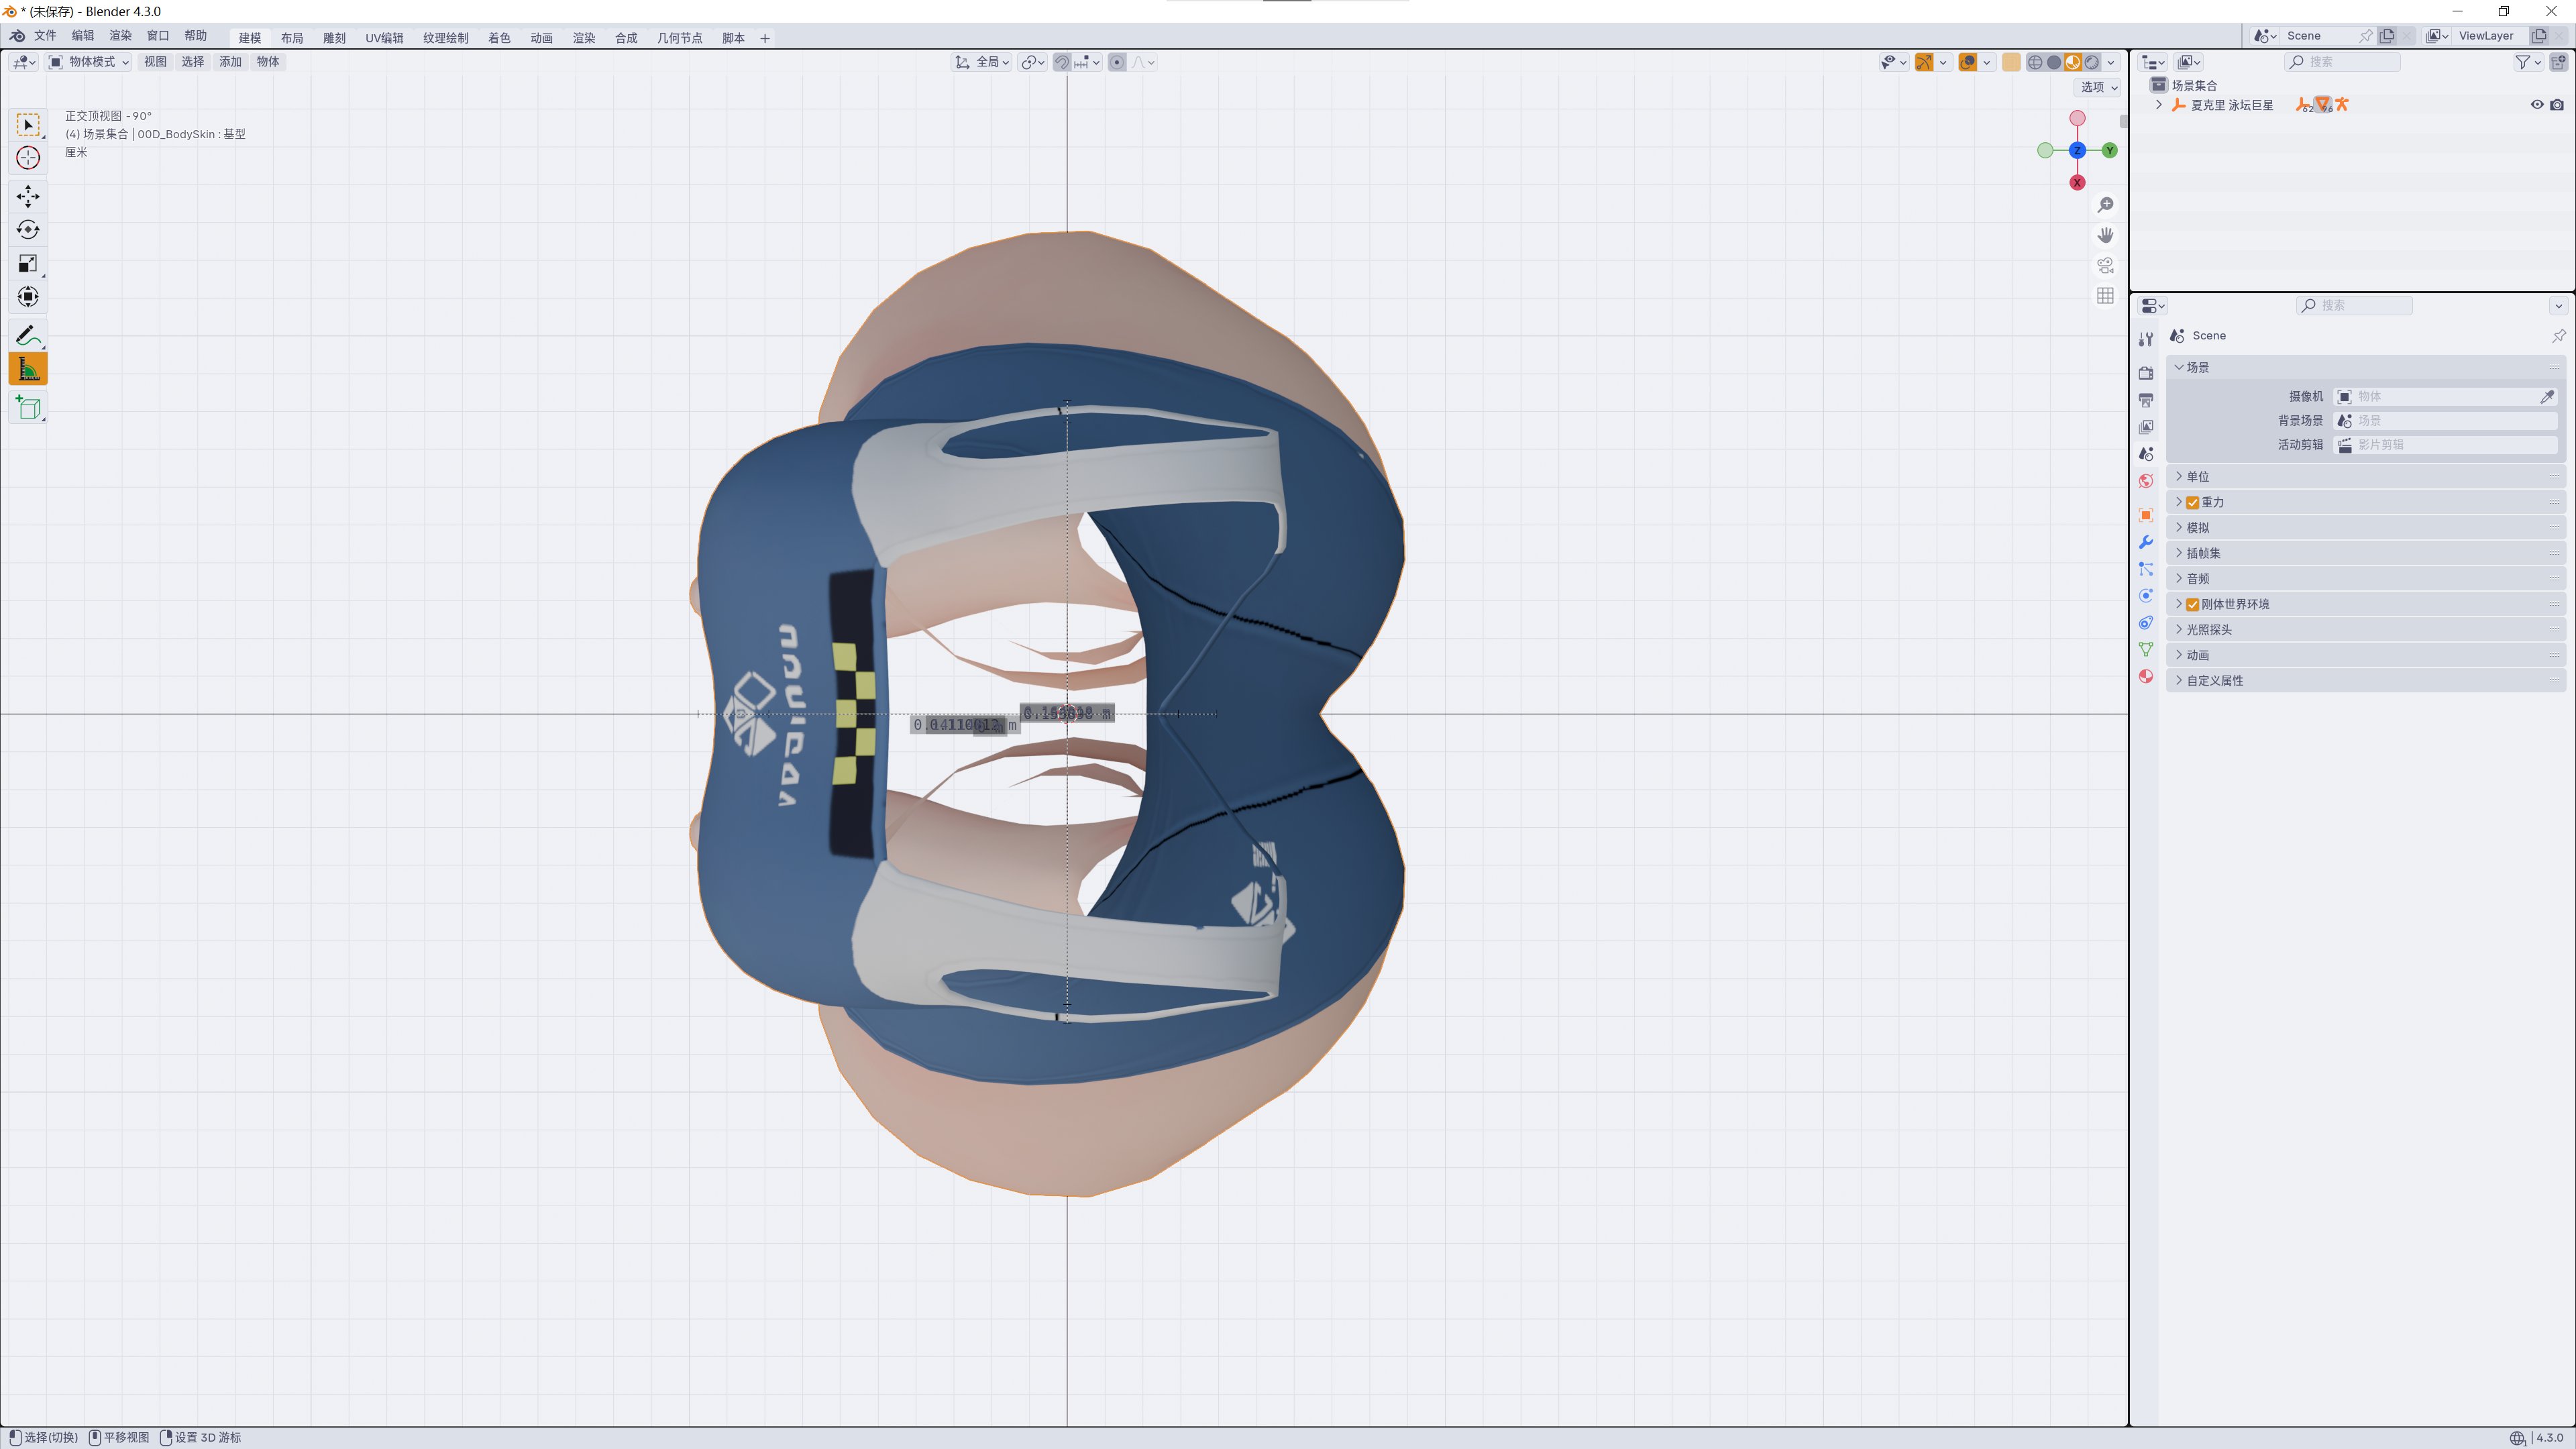This screenshot has height=1449, width=2576.
Task: Open the 物体模式 mode dropdown
Action: [89, 62]
